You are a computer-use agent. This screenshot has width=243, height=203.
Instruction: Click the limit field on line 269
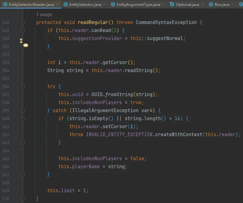tap(68, 191)
